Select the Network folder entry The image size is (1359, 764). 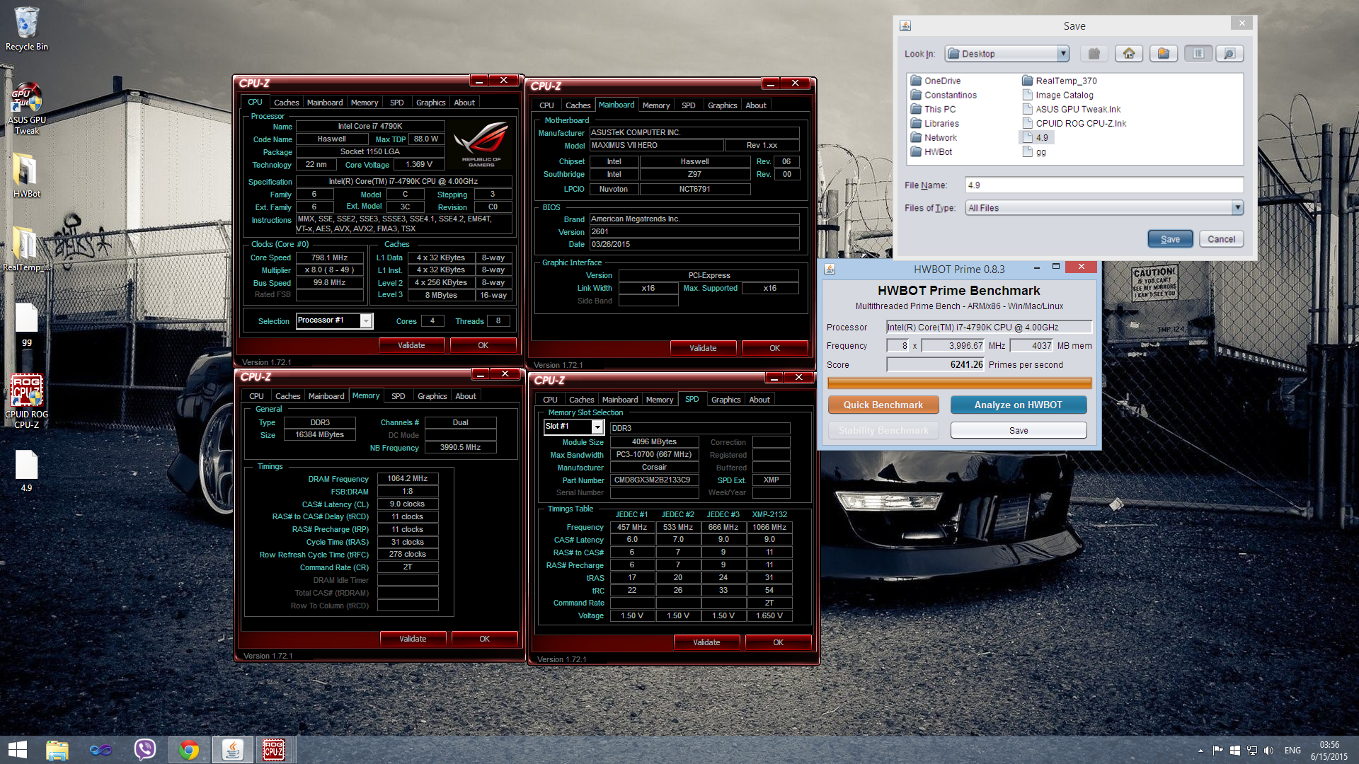coord(934,137)
